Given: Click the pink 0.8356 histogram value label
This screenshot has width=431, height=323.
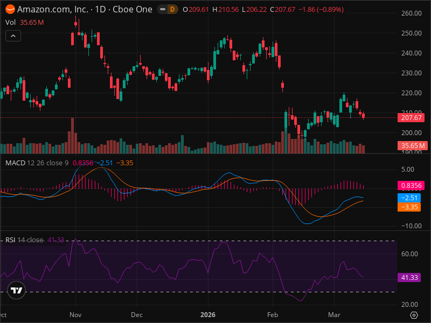Looking at the screenshot, I should [411, 186].
